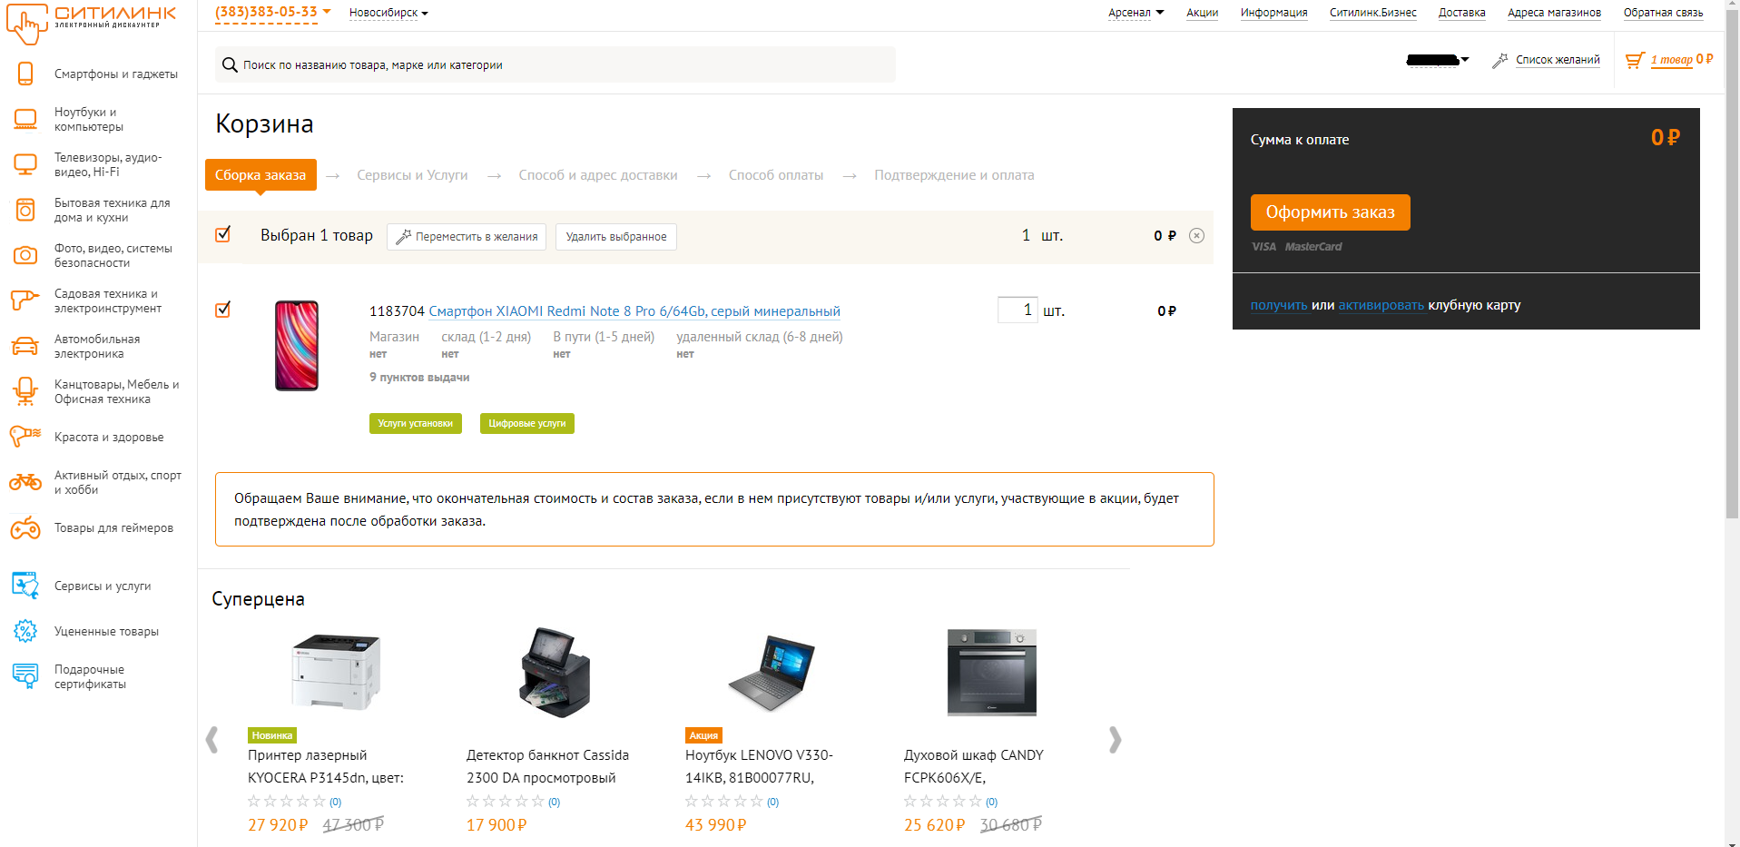Viewport: 1740px width, 847px height.
Task: Open discounted goods percent icon
Action: point(25,631)
